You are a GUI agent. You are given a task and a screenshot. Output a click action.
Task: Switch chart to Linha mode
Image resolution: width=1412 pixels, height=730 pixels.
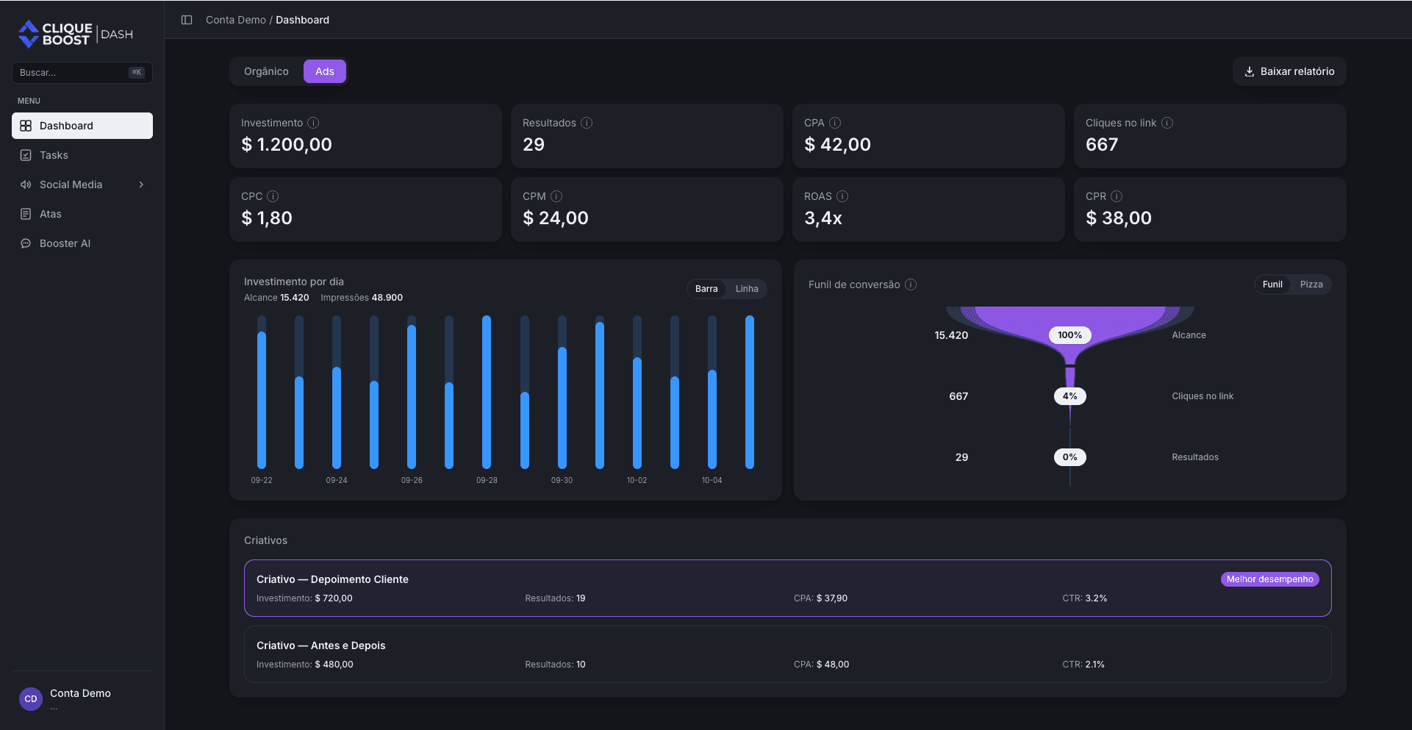[x=747, y=289]
